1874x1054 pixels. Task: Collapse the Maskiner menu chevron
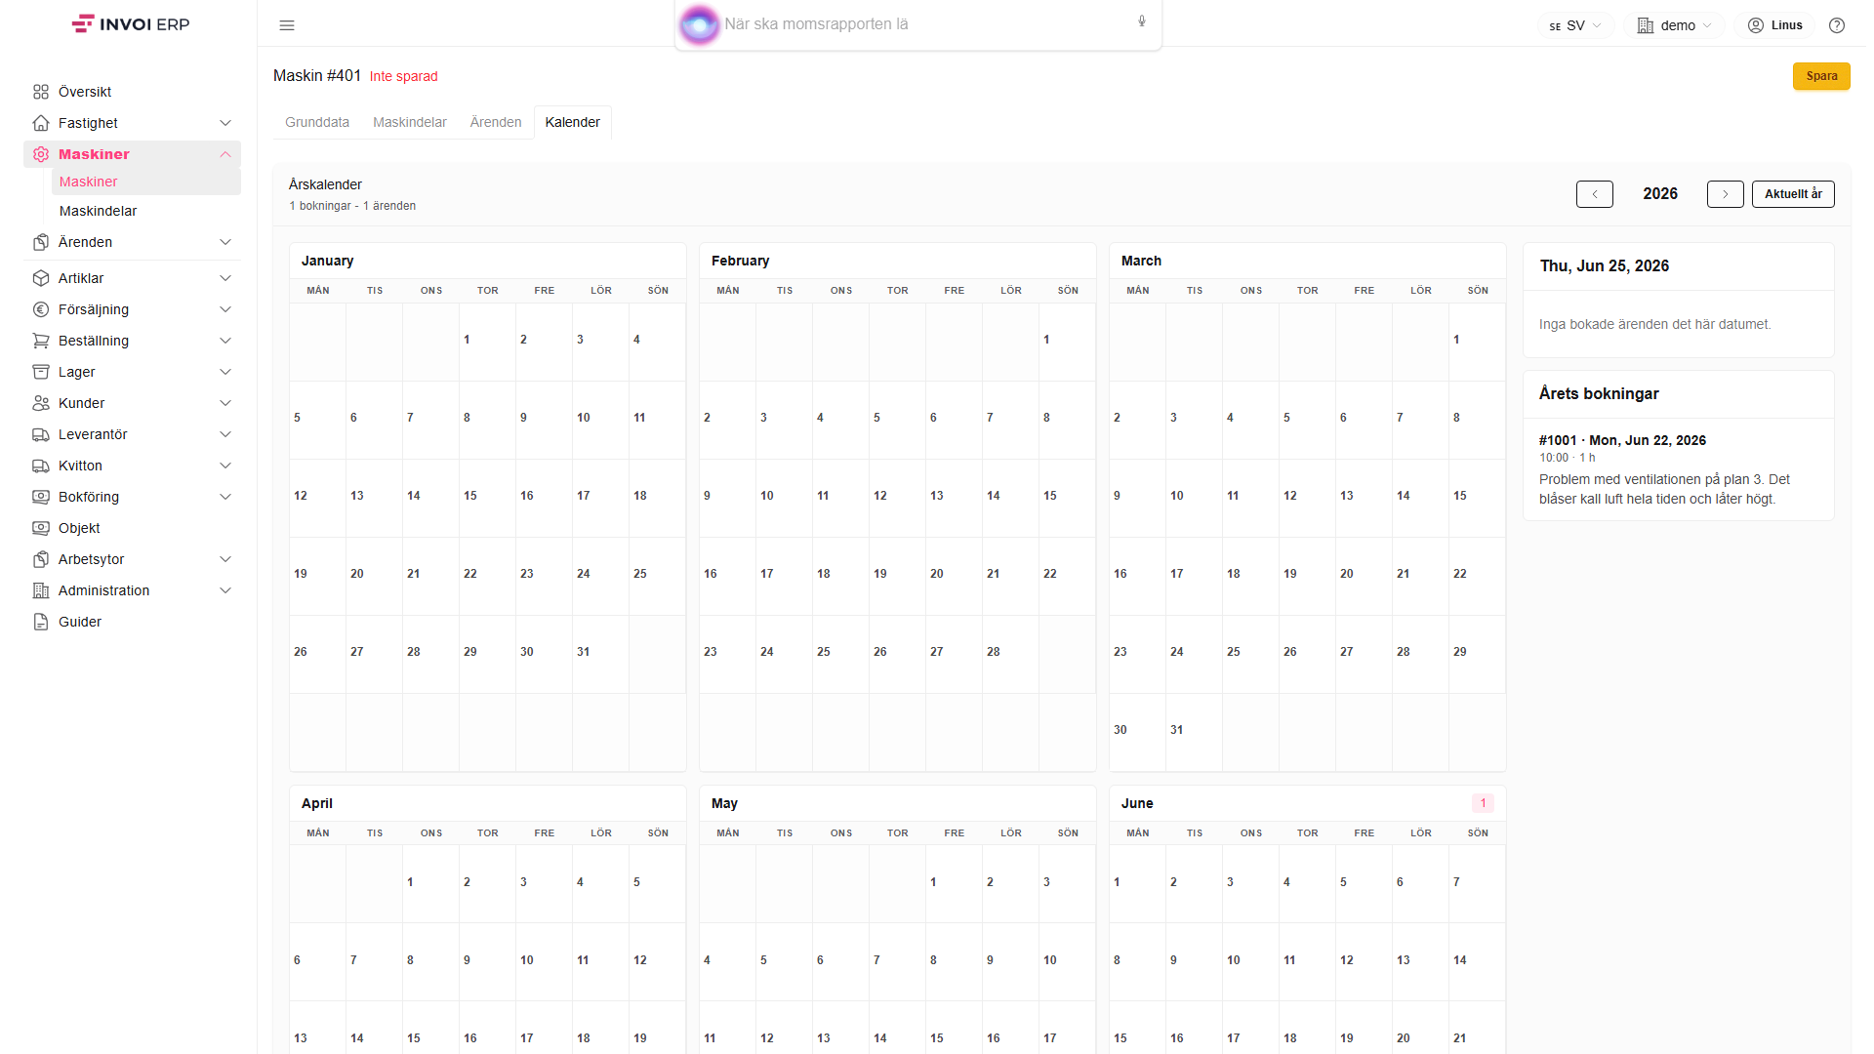[x=225, y=154]
